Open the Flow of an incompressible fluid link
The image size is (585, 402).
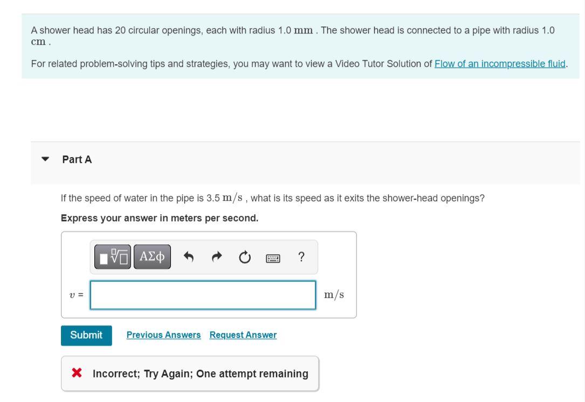click(500, 63)
